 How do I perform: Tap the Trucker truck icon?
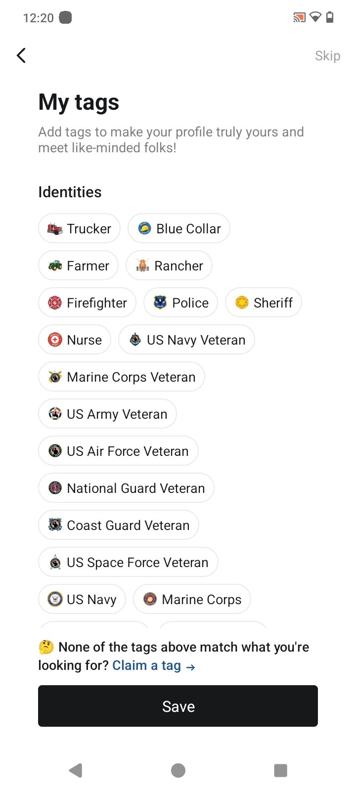[x=55, y=228]
